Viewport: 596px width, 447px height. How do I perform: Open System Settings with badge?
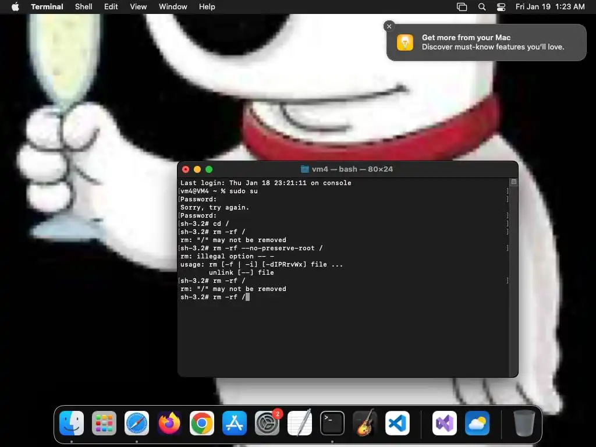pos(267,423)
